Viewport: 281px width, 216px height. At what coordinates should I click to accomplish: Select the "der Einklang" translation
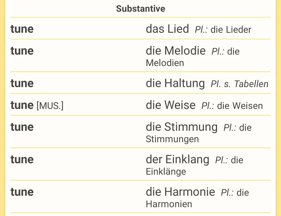pos(177,160)
